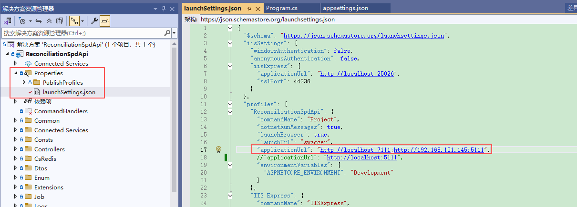Select launchSettings.json in Solution Explorer tree
Screen dimensions: 577x207
[x=69, y=92]
